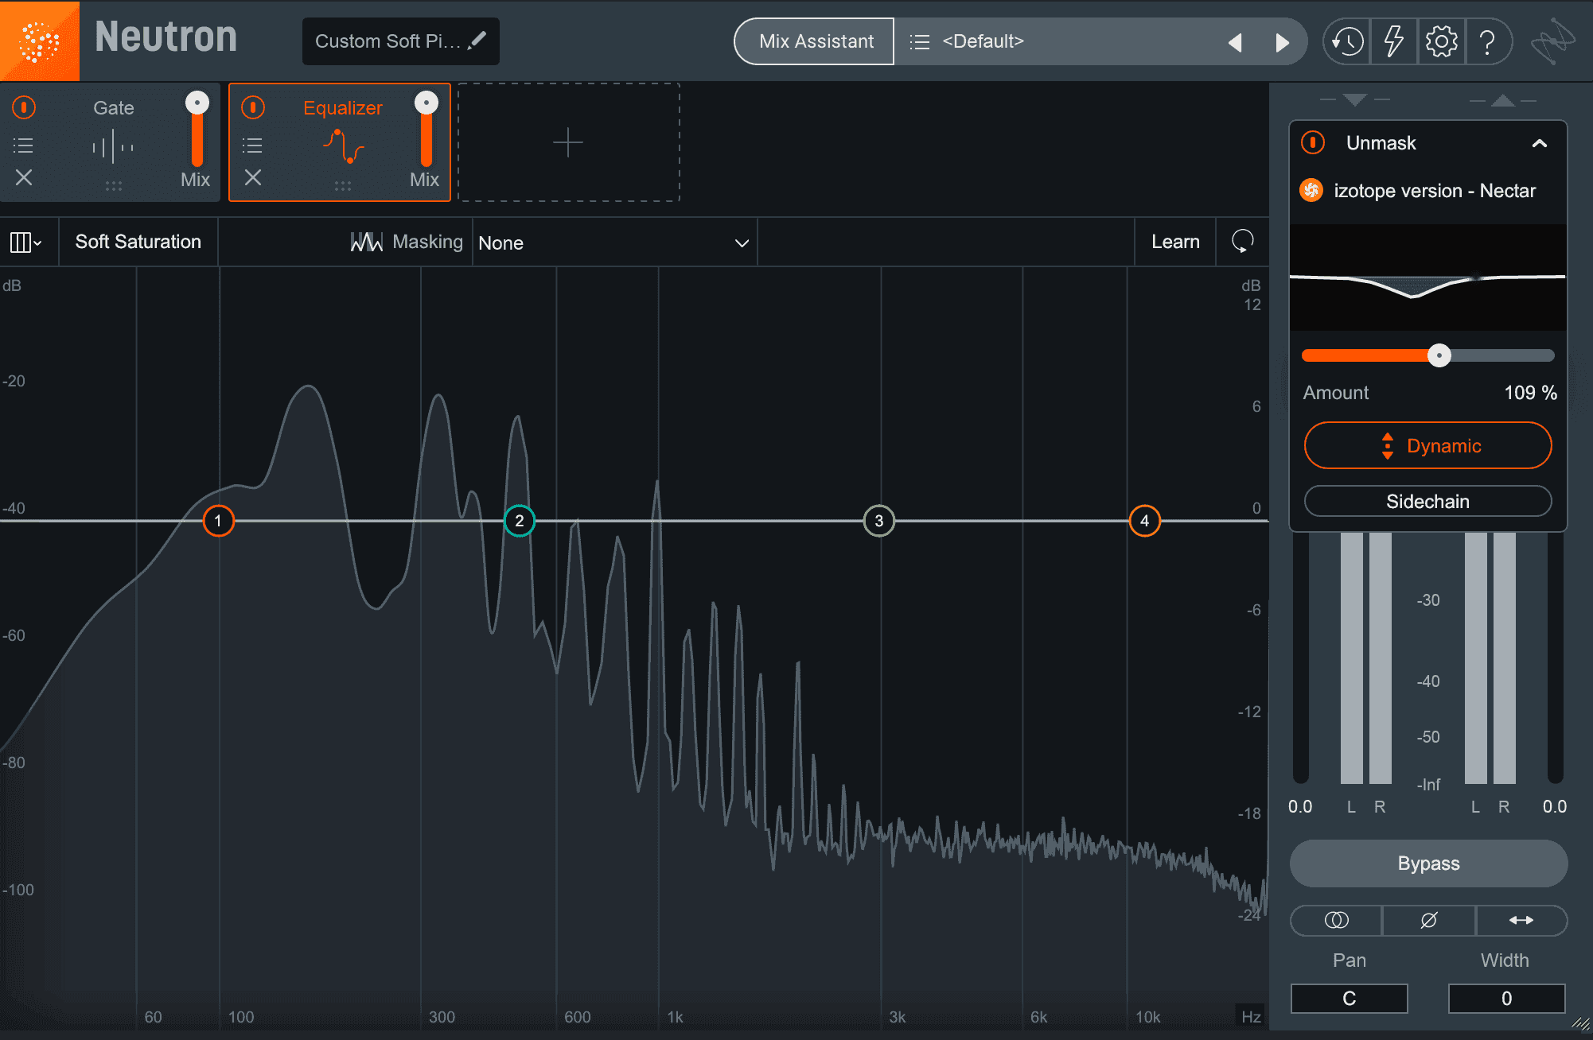Toggle Dynamic mode in Unmask

pyautogui.click(x=1427, y=445)
